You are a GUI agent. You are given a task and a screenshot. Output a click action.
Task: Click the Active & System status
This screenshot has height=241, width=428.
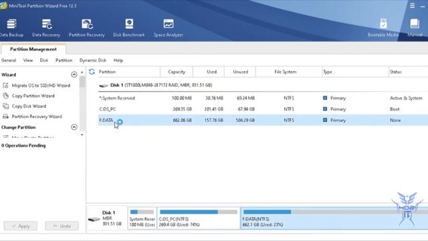pyautogui.click(x=406, y=98)
